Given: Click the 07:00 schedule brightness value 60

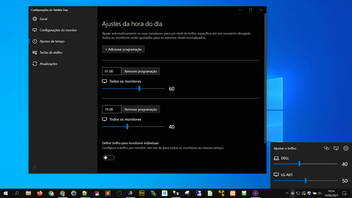Looking at the screenshot, I should click(x=172, y=89).
